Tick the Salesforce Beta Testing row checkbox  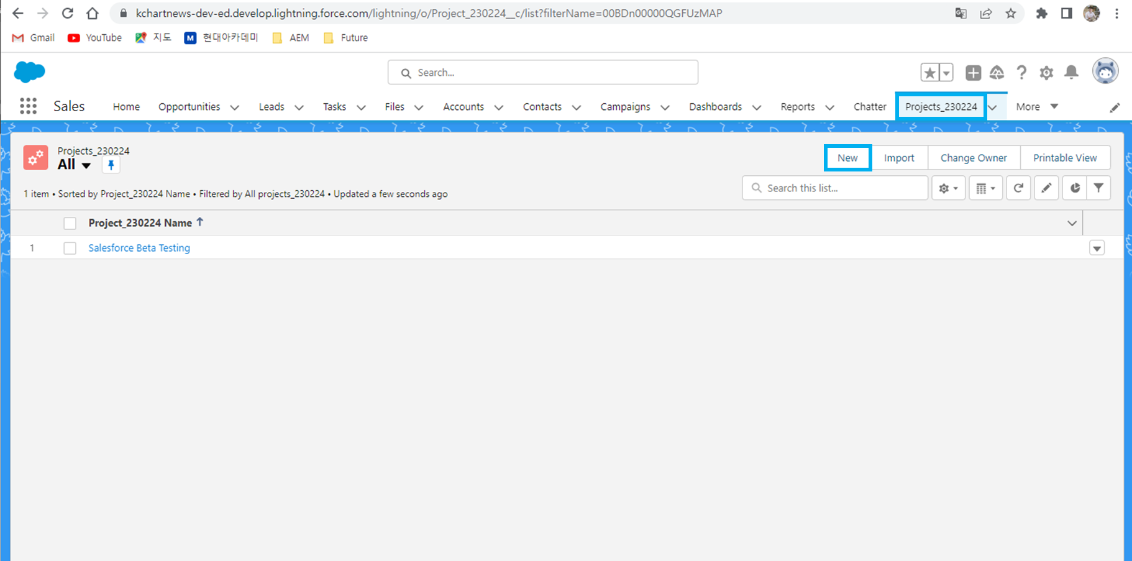70,249
